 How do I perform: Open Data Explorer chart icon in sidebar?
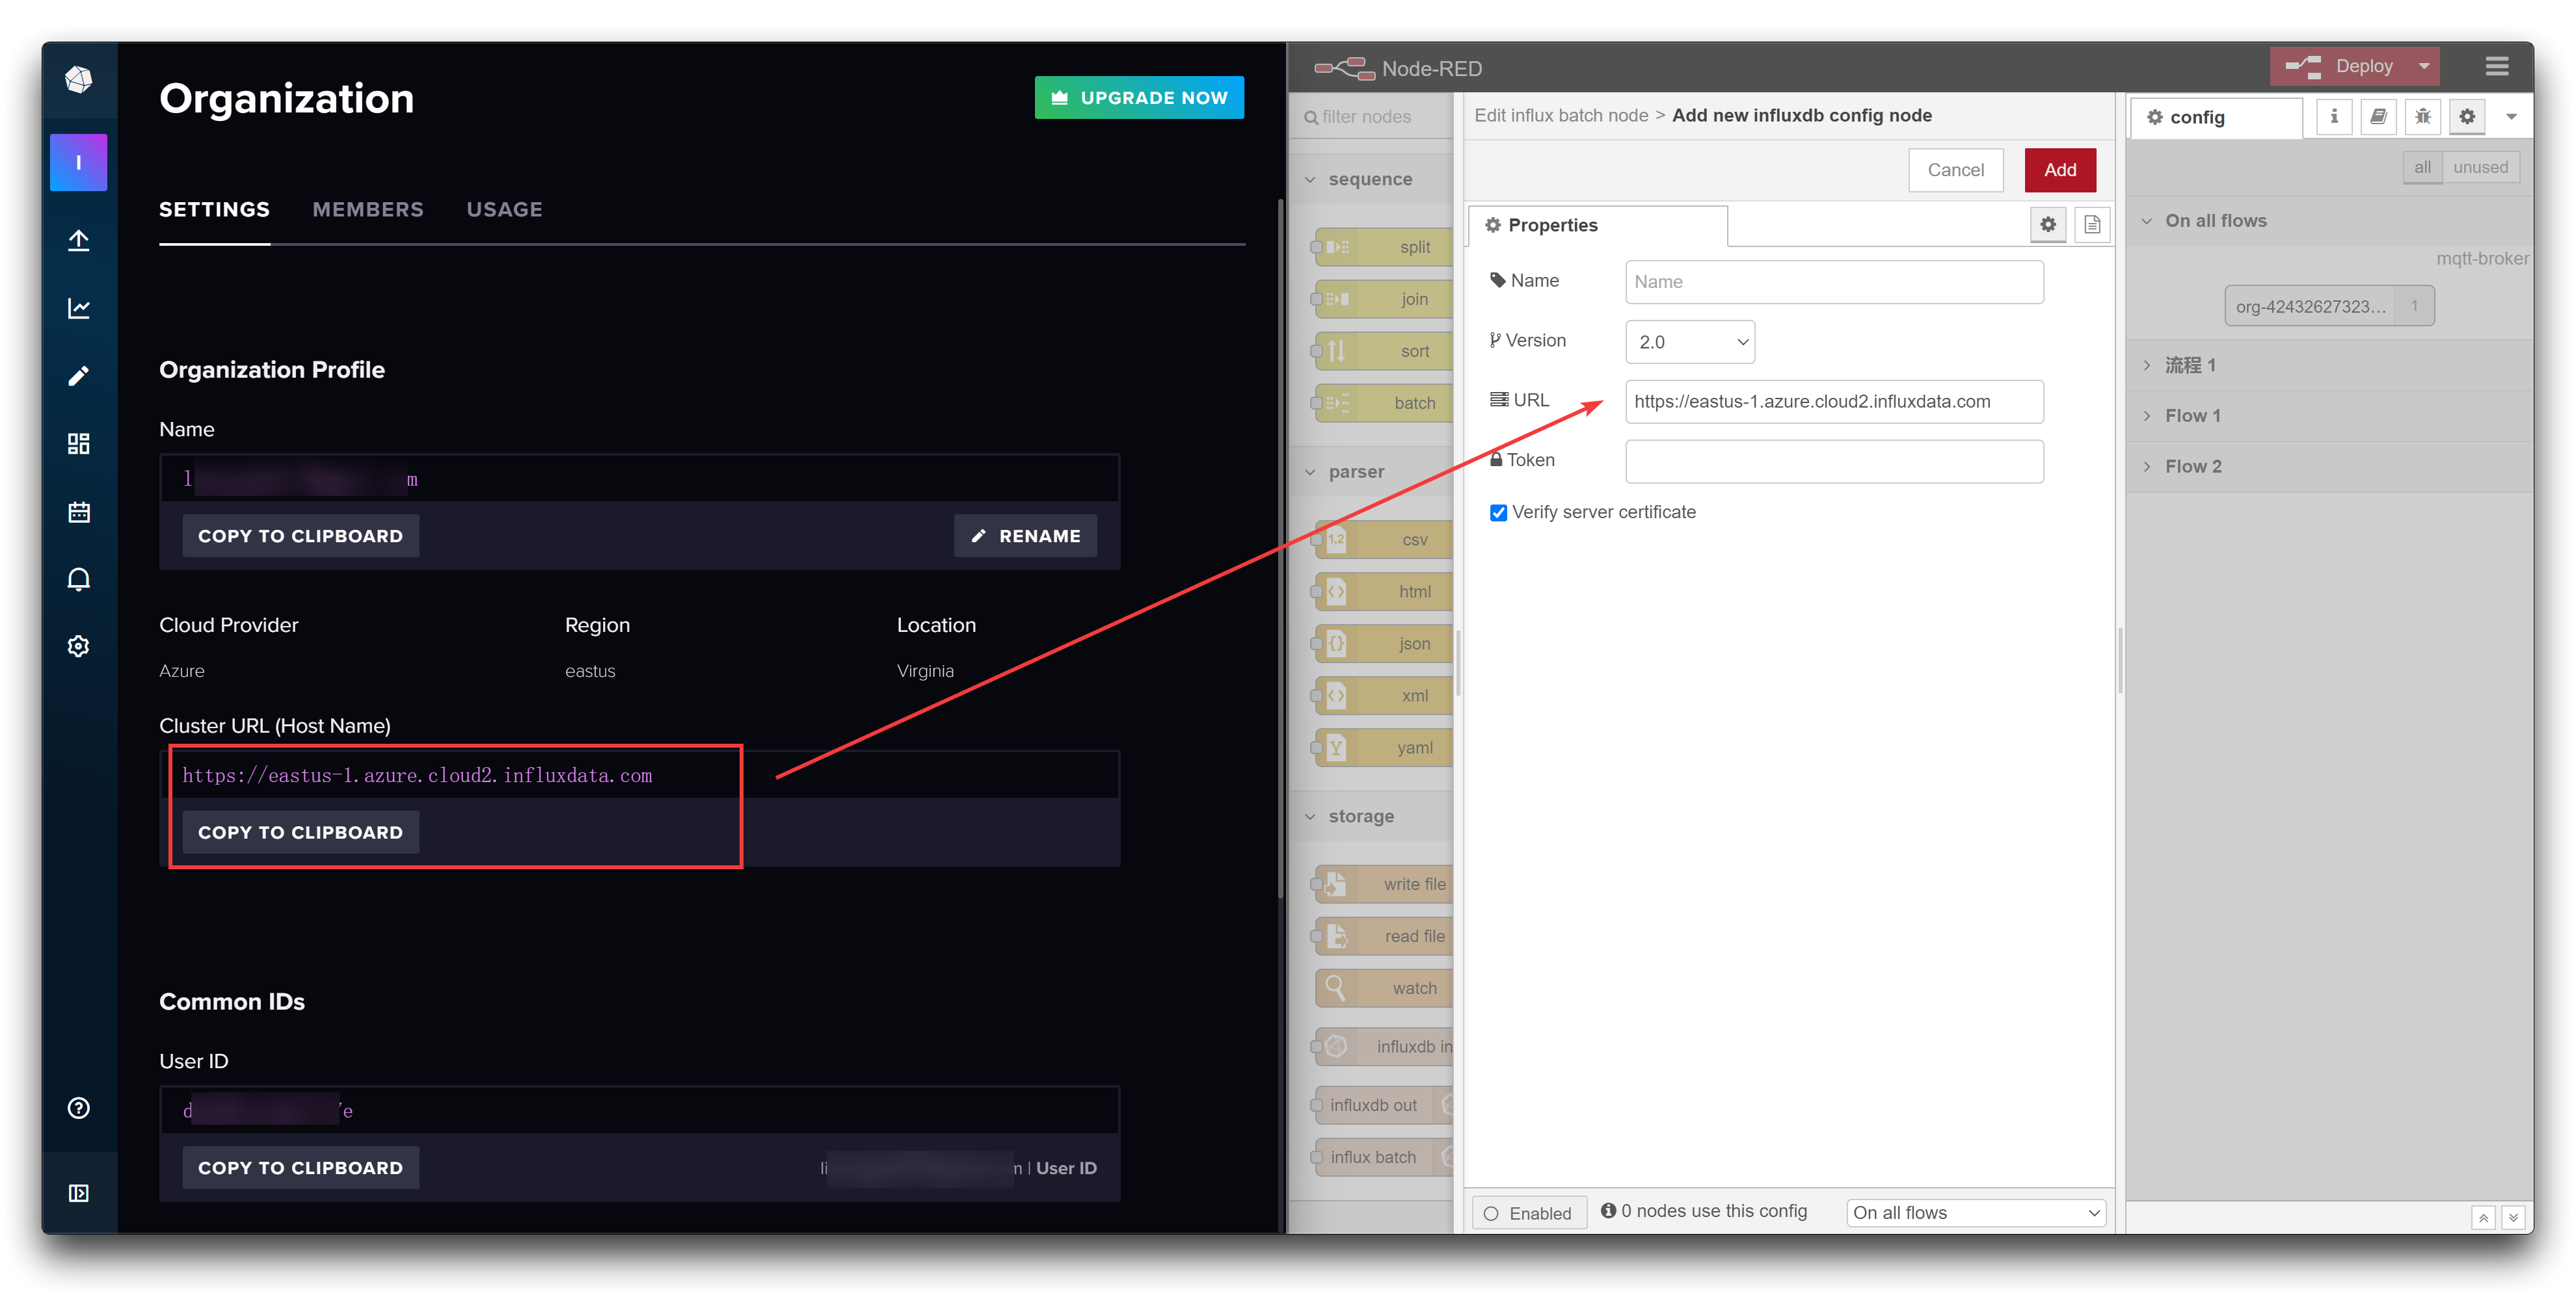tap(78, 308)
